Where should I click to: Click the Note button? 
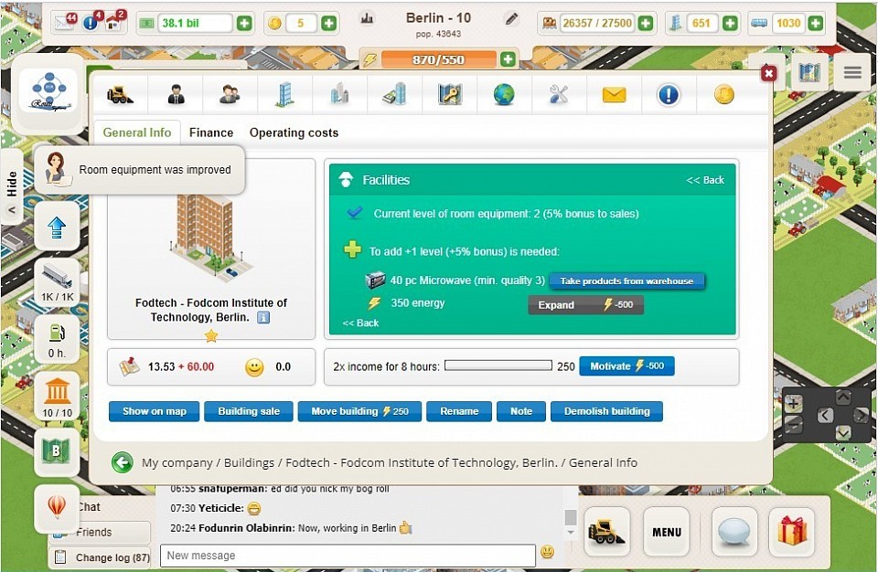pos(521,411)
